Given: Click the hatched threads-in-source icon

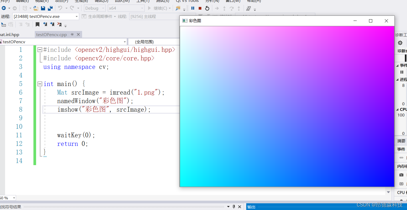Looking at the screenshot, I should coord(248,8).
